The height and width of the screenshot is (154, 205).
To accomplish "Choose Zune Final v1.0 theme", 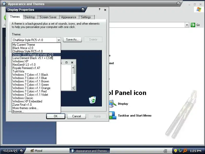I will [x=36, y=105].
